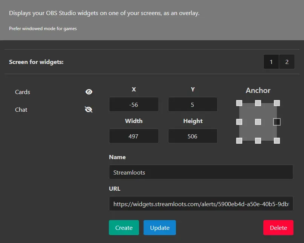Select the widget URL field
Image resolution: width=304 pixels, height=243 pixels.
click(x=201, y=204)
